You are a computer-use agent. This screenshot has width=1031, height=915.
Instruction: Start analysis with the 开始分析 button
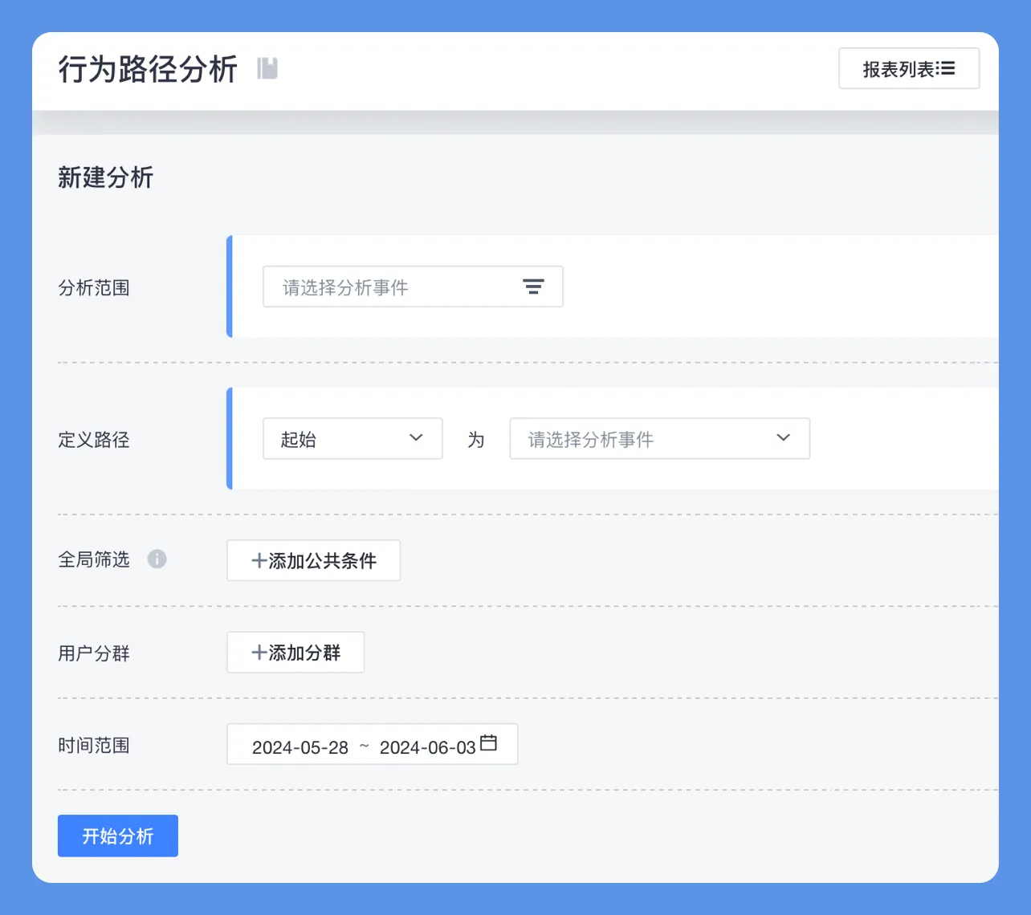coord(118,836)
